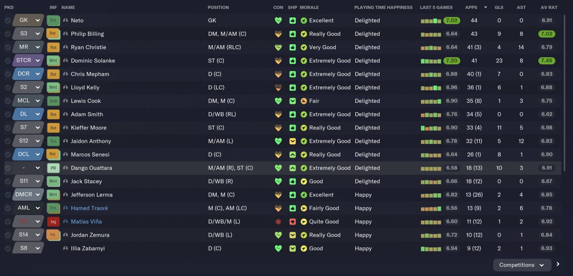Click Neto's Trn training status icon

pos(53,21)
